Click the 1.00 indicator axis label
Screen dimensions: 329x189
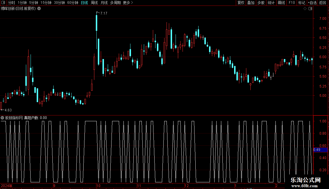click(323, 121)
